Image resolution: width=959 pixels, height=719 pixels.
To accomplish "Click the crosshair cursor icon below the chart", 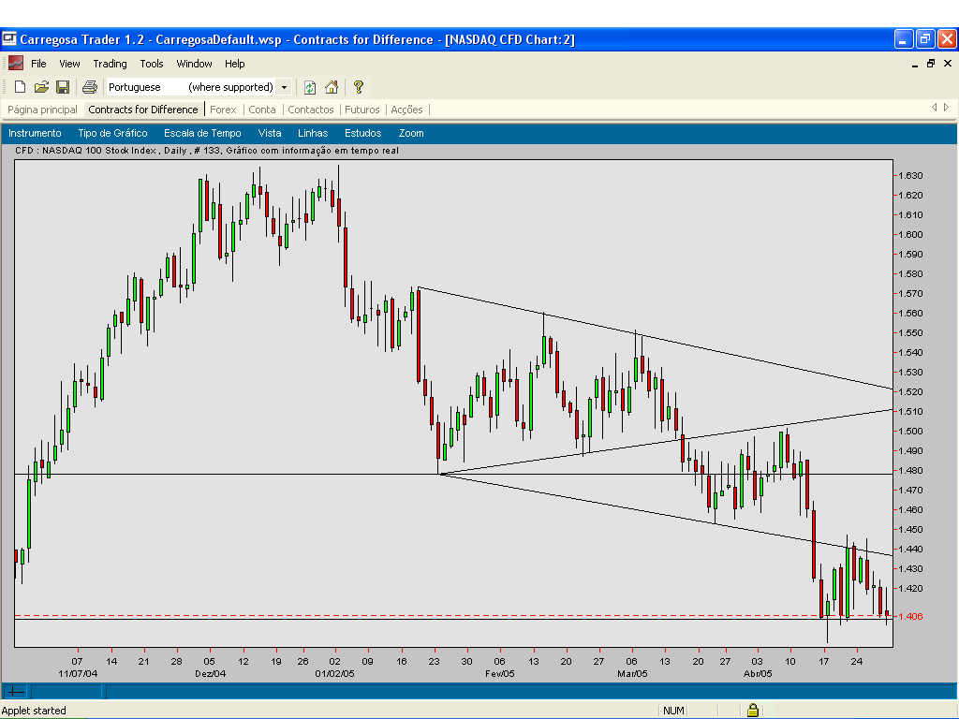I will point(16,692).
